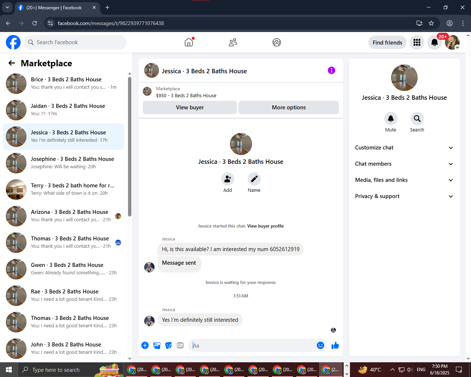Image resolution: width=471 pixels, height=377 pixels.
Task: Open Brice's conversation
Action: 63,84
